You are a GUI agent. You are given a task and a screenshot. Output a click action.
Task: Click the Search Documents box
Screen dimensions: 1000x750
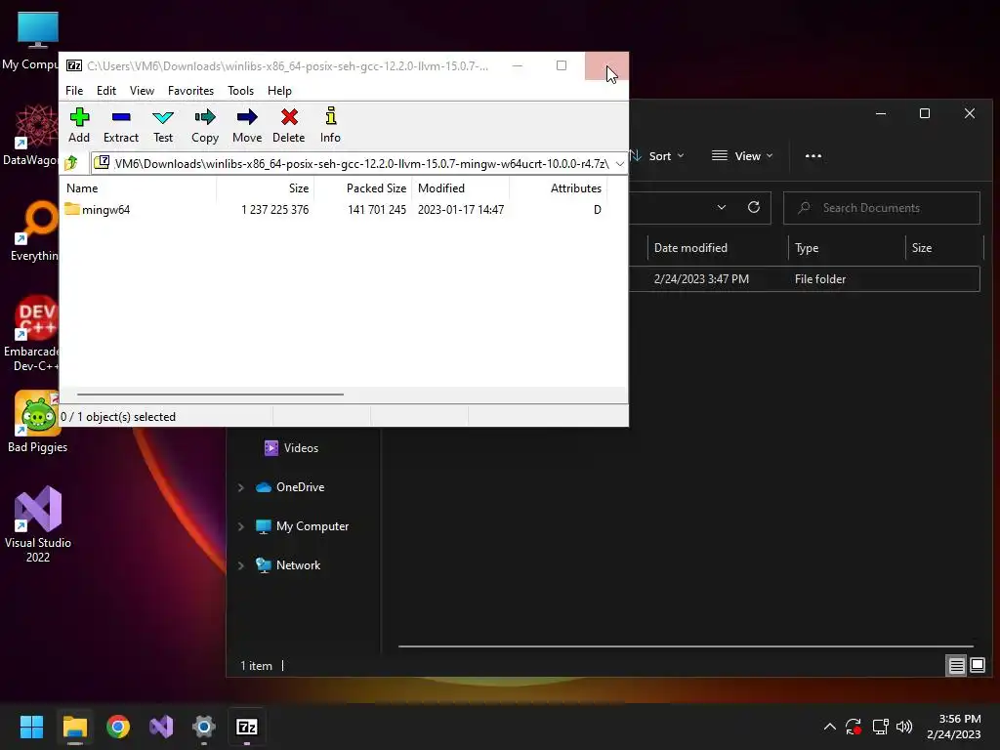[x=882, y=208]
